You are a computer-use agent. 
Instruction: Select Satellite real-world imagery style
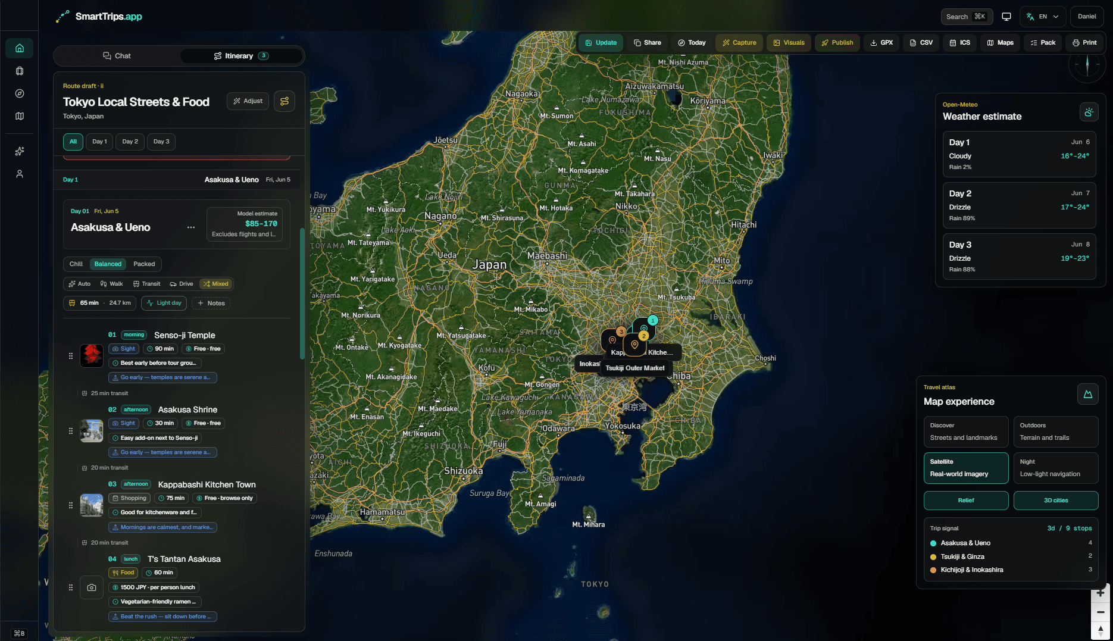click(x=965, y=468)
